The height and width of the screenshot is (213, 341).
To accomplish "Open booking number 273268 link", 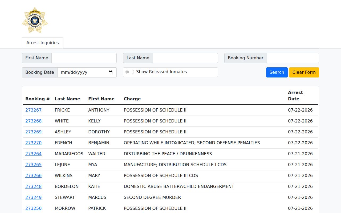I will [x=34, y=121].
